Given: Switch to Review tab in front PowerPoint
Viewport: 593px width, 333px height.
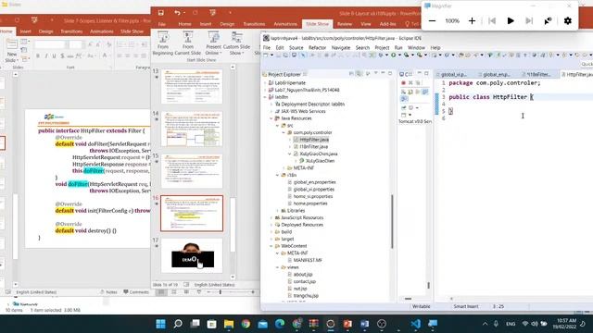Looking at the screenshot, I should click(x=344, y=24).
